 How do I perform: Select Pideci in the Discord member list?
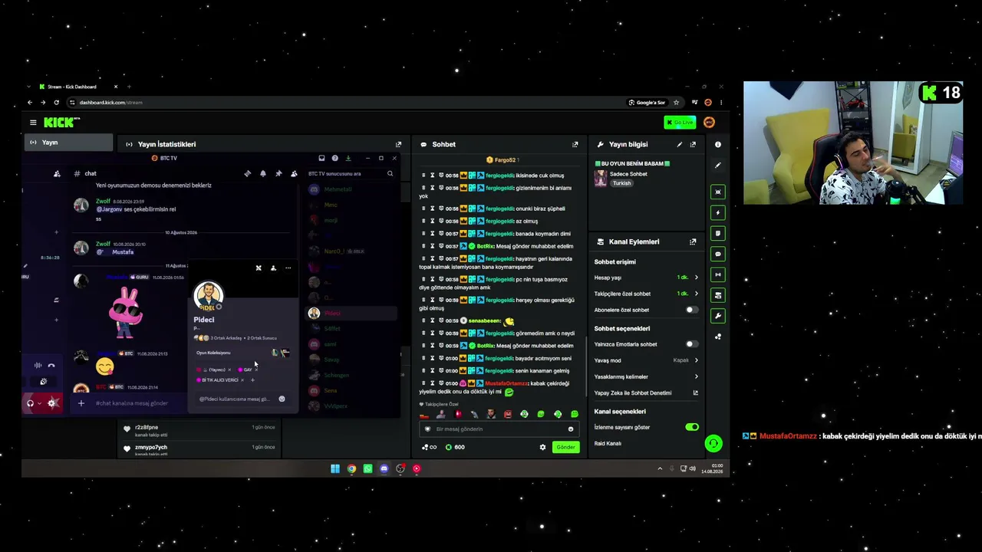(x=352, y=313)
